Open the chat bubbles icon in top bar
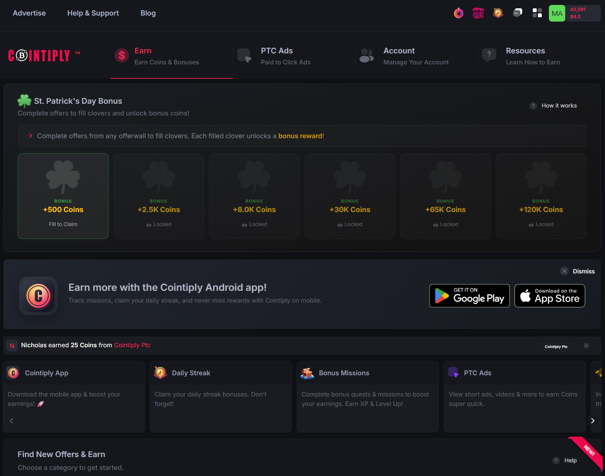Image resolution: width=605 pixels, height=476 pixels. click(x=518, y=13)
